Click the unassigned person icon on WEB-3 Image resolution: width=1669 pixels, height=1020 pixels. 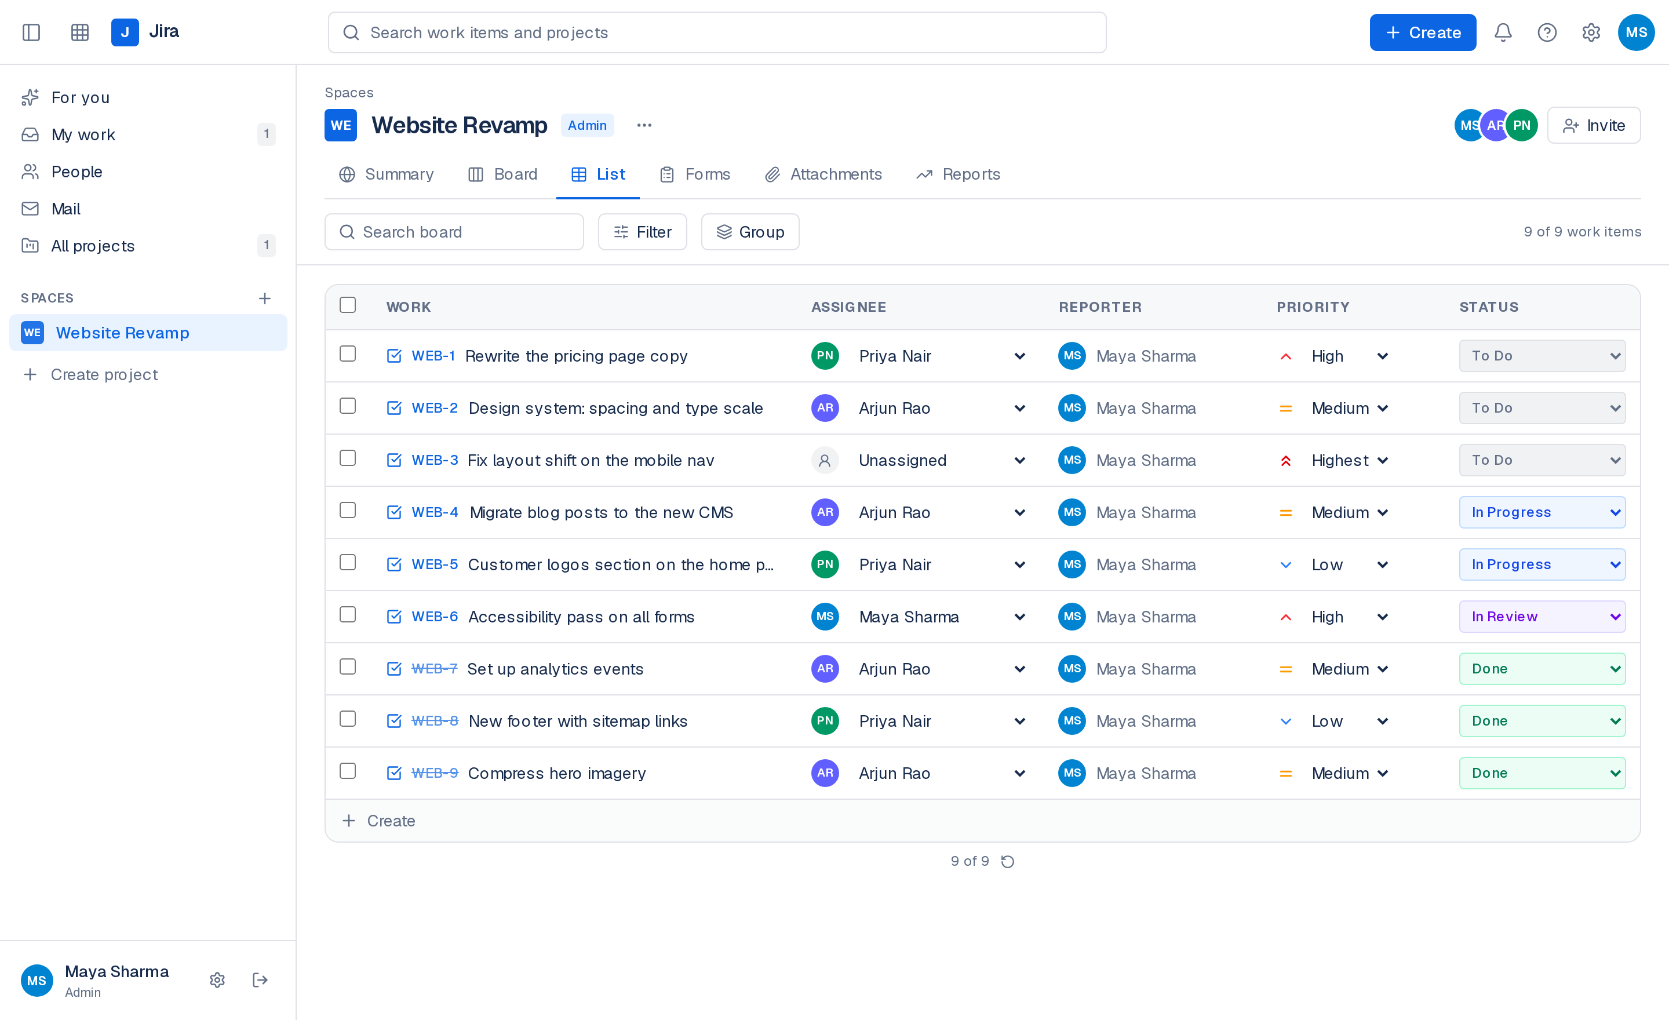click(825, 461)
